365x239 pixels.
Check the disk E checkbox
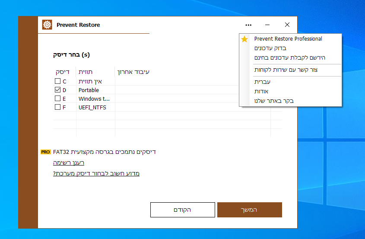(x=57, y=98)
